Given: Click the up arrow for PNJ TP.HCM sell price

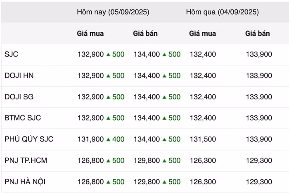Looking at the screenshot, I should tap(164, 160).
